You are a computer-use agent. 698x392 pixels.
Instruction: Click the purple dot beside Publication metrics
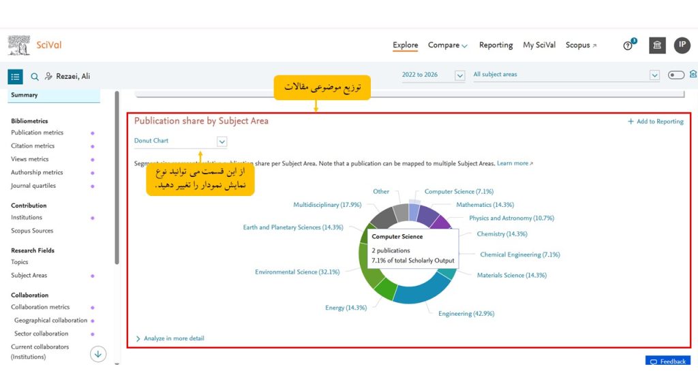pyautogui.click(x=93, y=133)
